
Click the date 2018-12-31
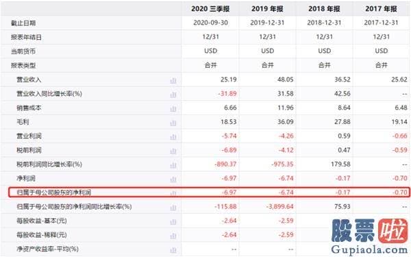[x=324, y=23]
